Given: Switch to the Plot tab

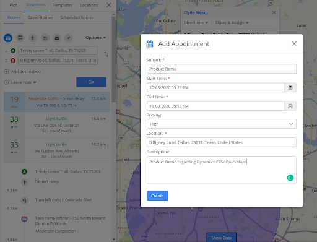Looking at the screenshot, I should pos(13,5).
